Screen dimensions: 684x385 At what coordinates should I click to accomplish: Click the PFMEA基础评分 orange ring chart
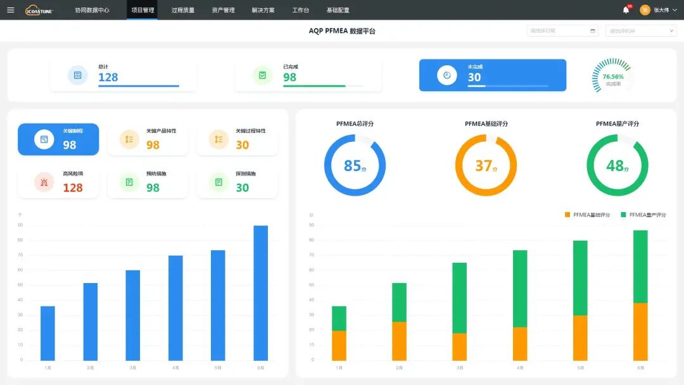pyautogui.click(x=486, y=165)
